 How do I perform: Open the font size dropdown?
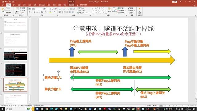[48, 9]
